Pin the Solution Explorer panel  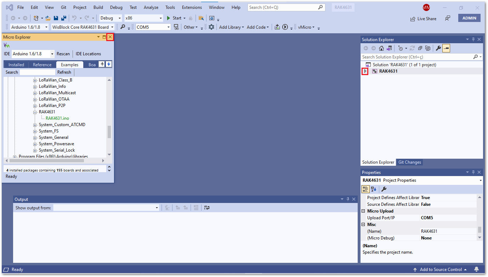tap(473, 40)
